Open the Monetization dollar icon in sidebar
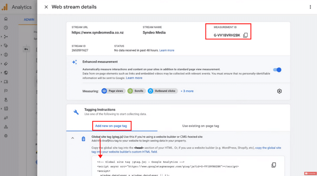Viewport: 317px width, 176px height. pyautogui.click(x=6, y=55)
